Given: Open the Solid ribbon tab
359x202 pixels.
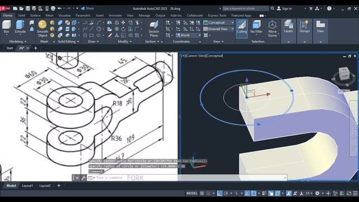Looking at the screenshot, I should [21, 16].
